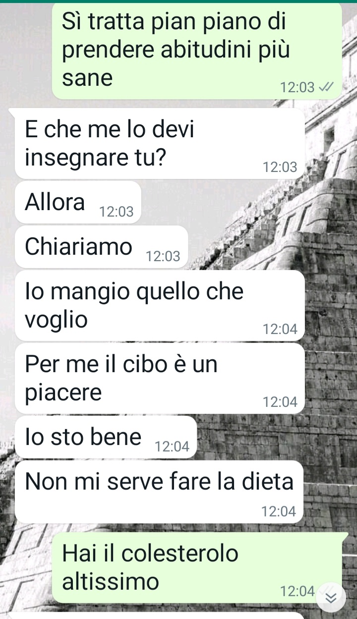Tap the 12:04 timestamp under 'Io mangio quello che voglio'

pos(280,329)
